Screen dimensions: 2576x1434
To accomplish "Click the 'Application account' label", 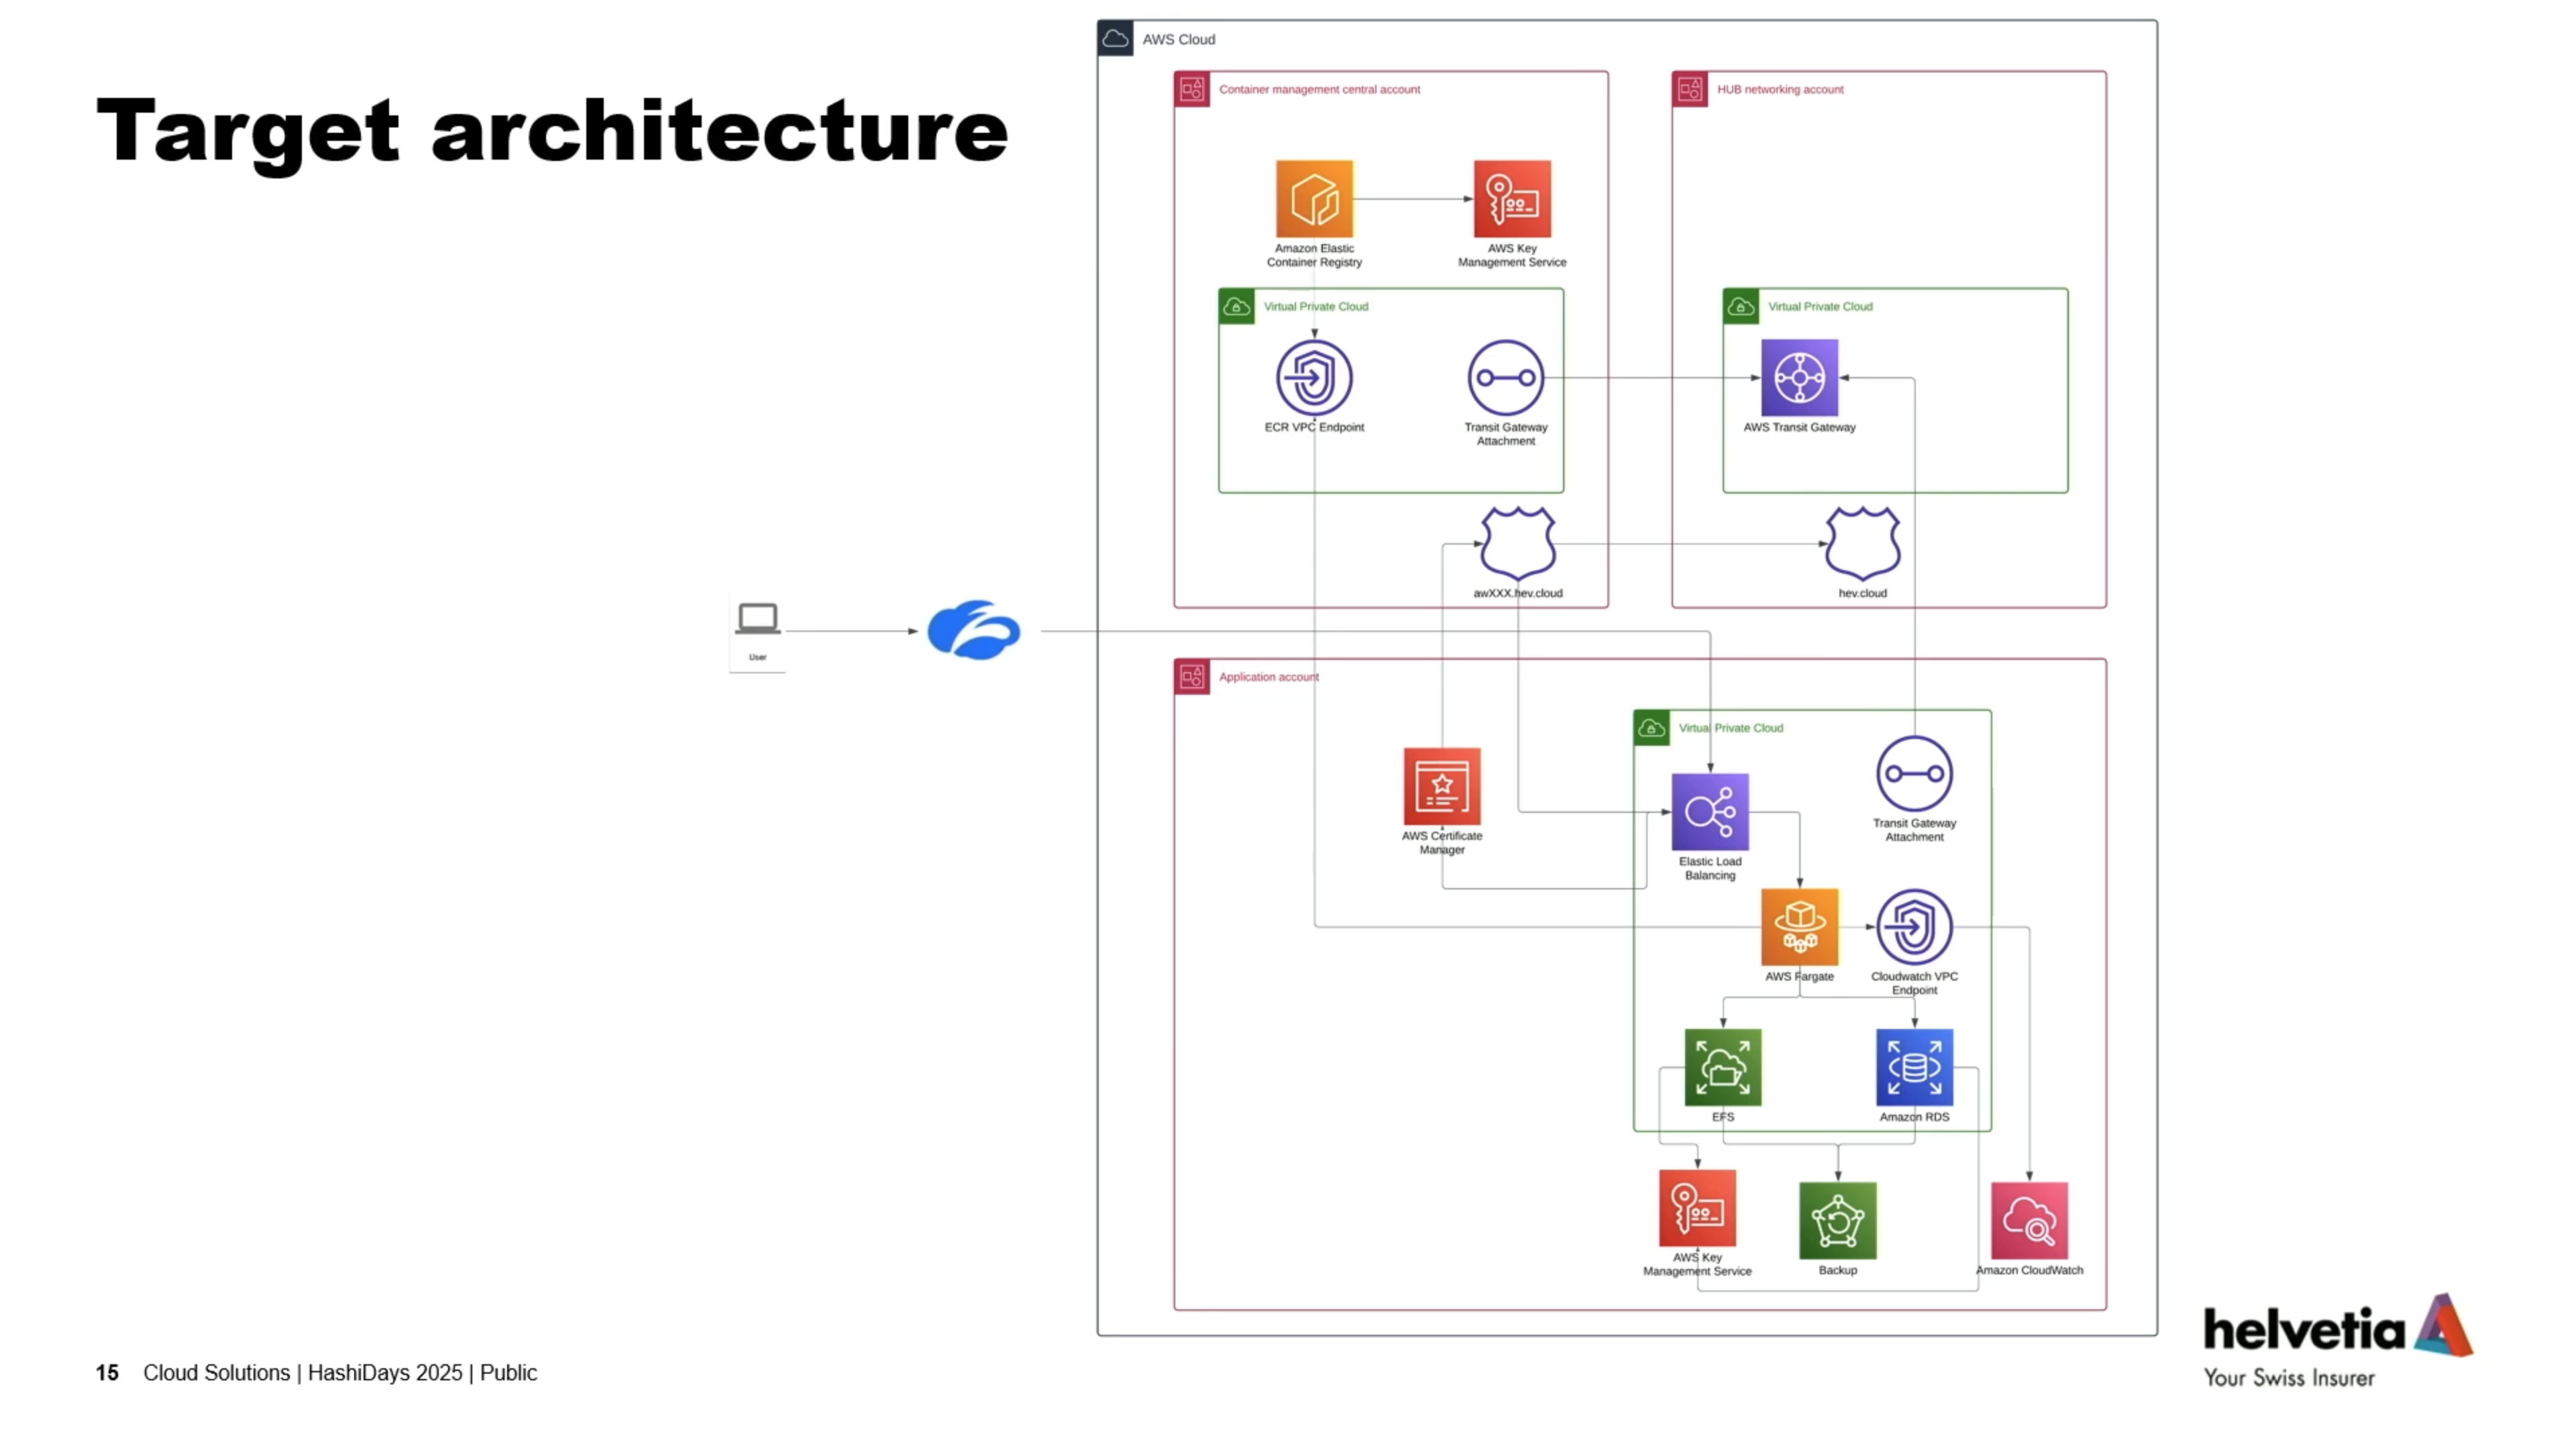I will point(1268,677).
